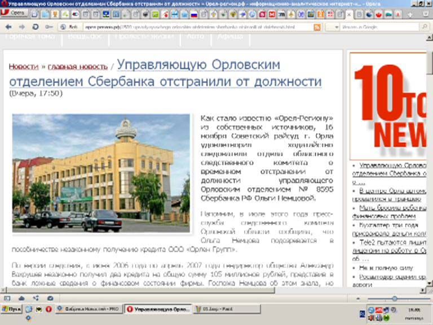Switch to the tab with monitor icon

click(106, 14)
